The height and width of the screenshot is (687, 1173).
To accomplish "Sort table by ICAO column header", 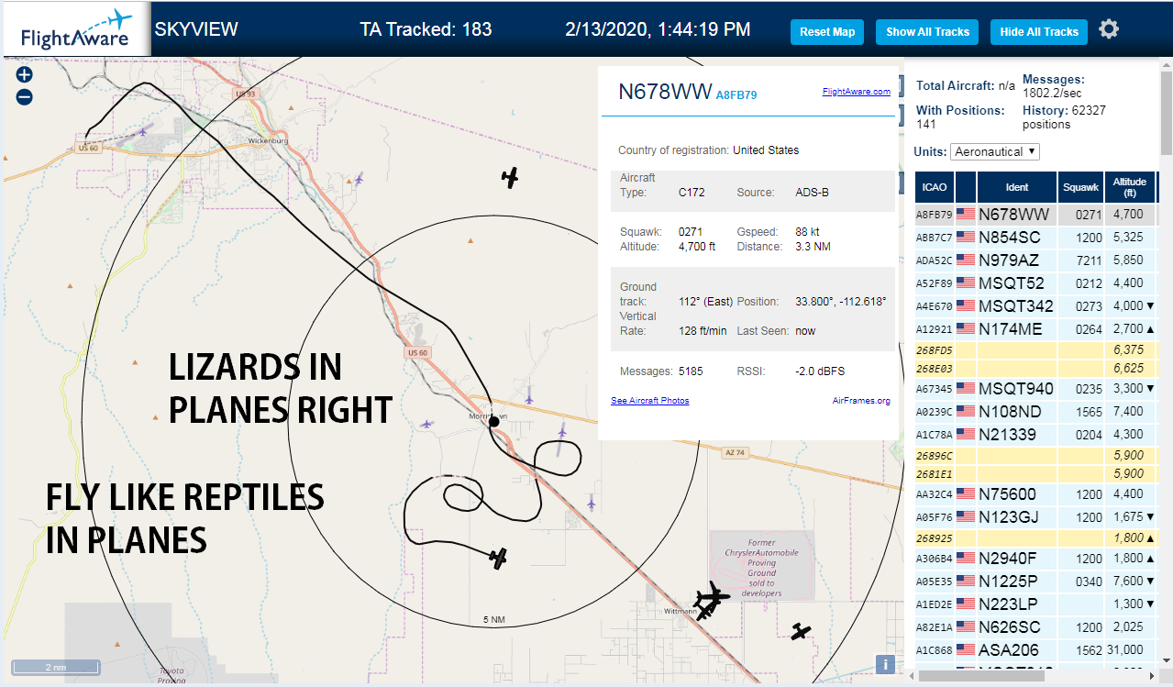I will click(935, 187).
